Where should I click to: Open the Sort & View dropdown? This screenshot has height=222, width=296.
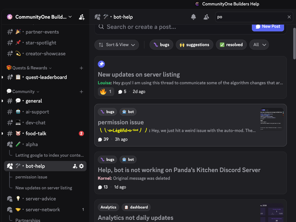116,45
